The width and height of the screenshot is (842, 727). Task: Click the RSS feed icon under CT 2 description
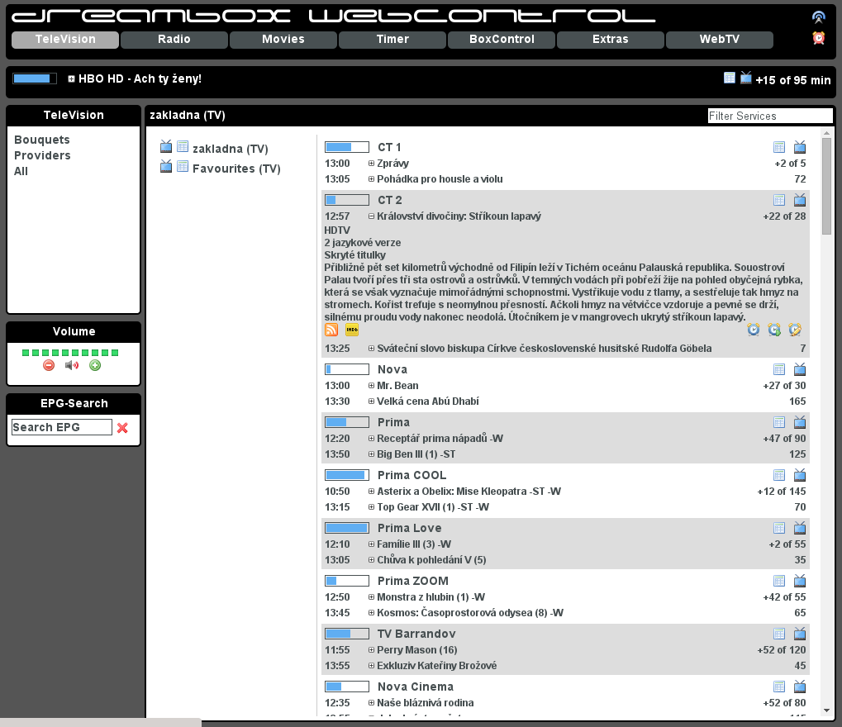[332, 329]
